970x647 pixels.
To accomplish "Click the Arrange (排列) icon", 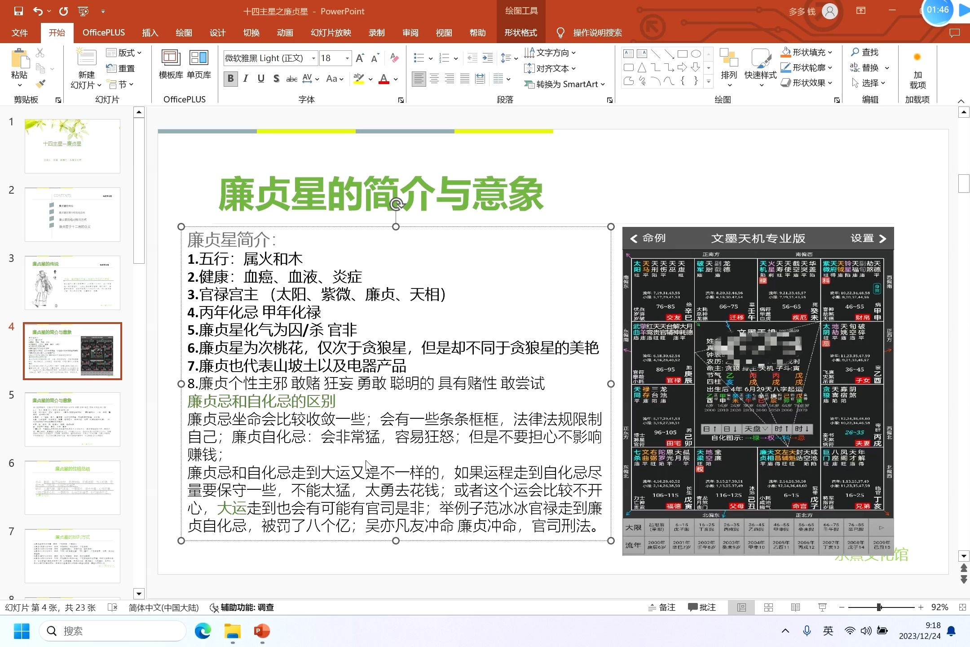I will click(729, 58).
